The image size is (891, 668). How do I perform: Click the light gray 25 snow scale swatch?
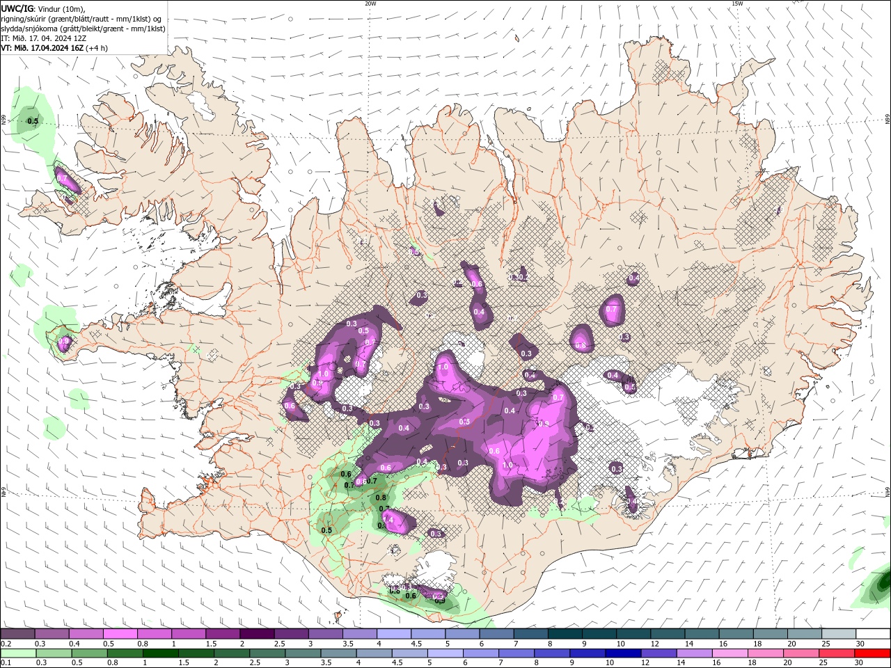(x=839, y=634)
